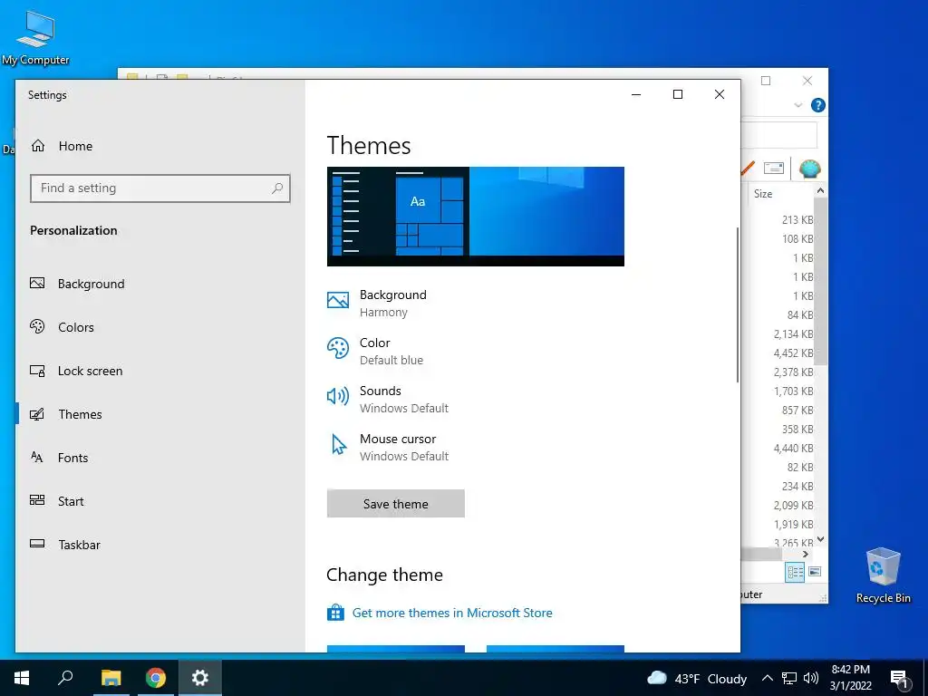Expand the ribbon chevron in explorer window

797,105
